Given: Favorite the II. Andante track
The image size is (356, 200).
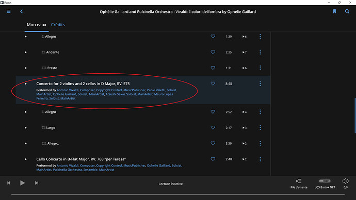Looking at the screenshot, I should 213,52.
